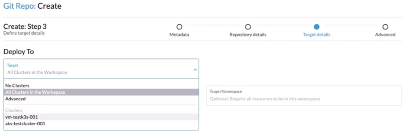Viewport: 403px width, 136px height.
Task: Select the Target details step label
Action: point(317,35)
